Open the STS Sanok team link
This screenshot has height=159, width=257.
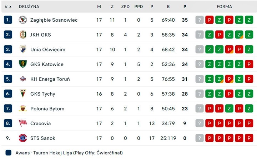[43, 138]
